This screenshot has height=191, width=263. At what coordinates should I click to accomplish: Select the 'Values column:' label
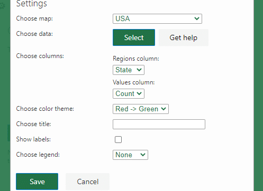click(134, 82)
